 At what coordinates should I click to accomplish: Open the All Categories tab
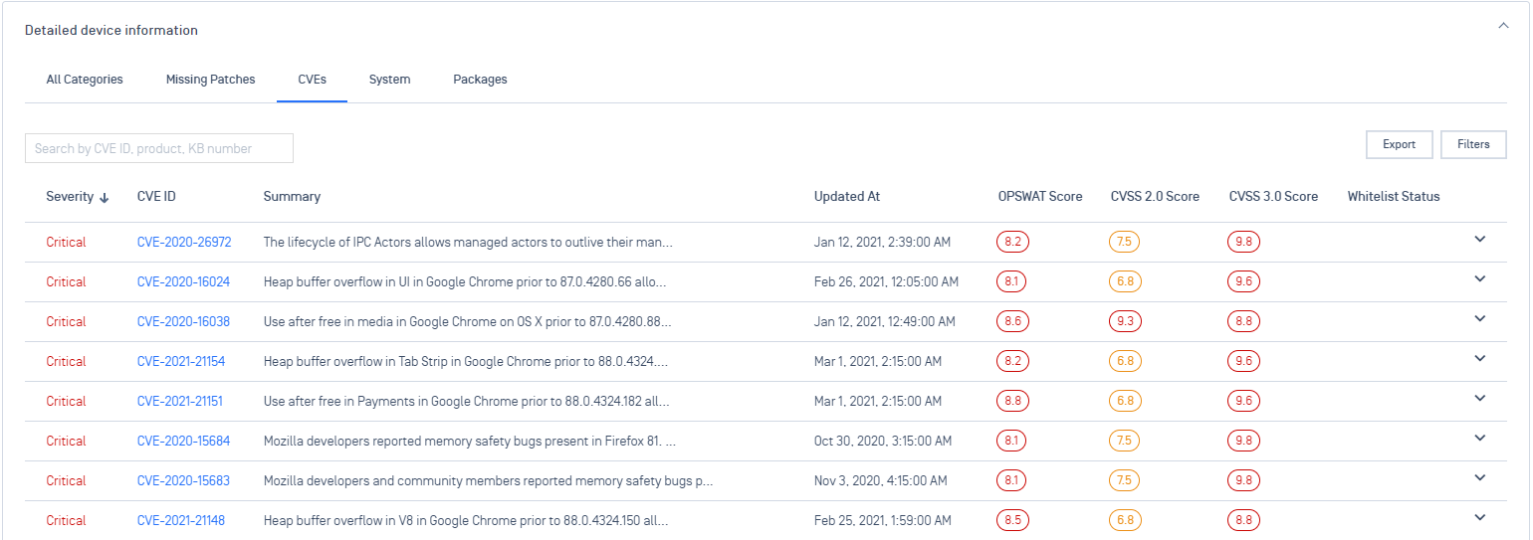pyautogui.click(x=85, y=80)
